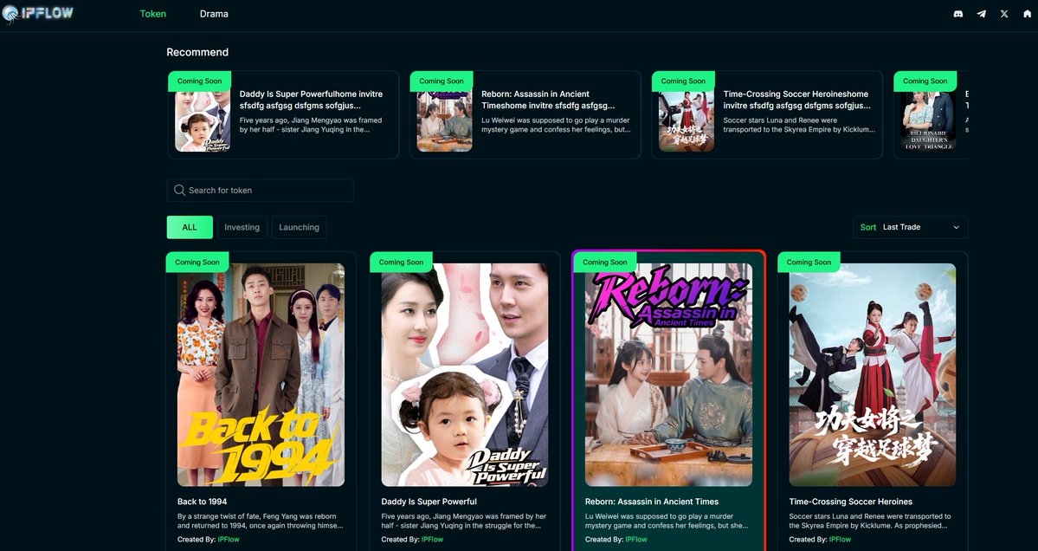Click the magnifier icon in the search box
This screenshot has height=551, width=1038.
179,190
